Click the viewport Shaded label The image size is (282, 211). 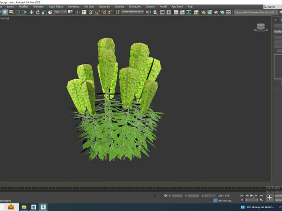coord(4,18)
